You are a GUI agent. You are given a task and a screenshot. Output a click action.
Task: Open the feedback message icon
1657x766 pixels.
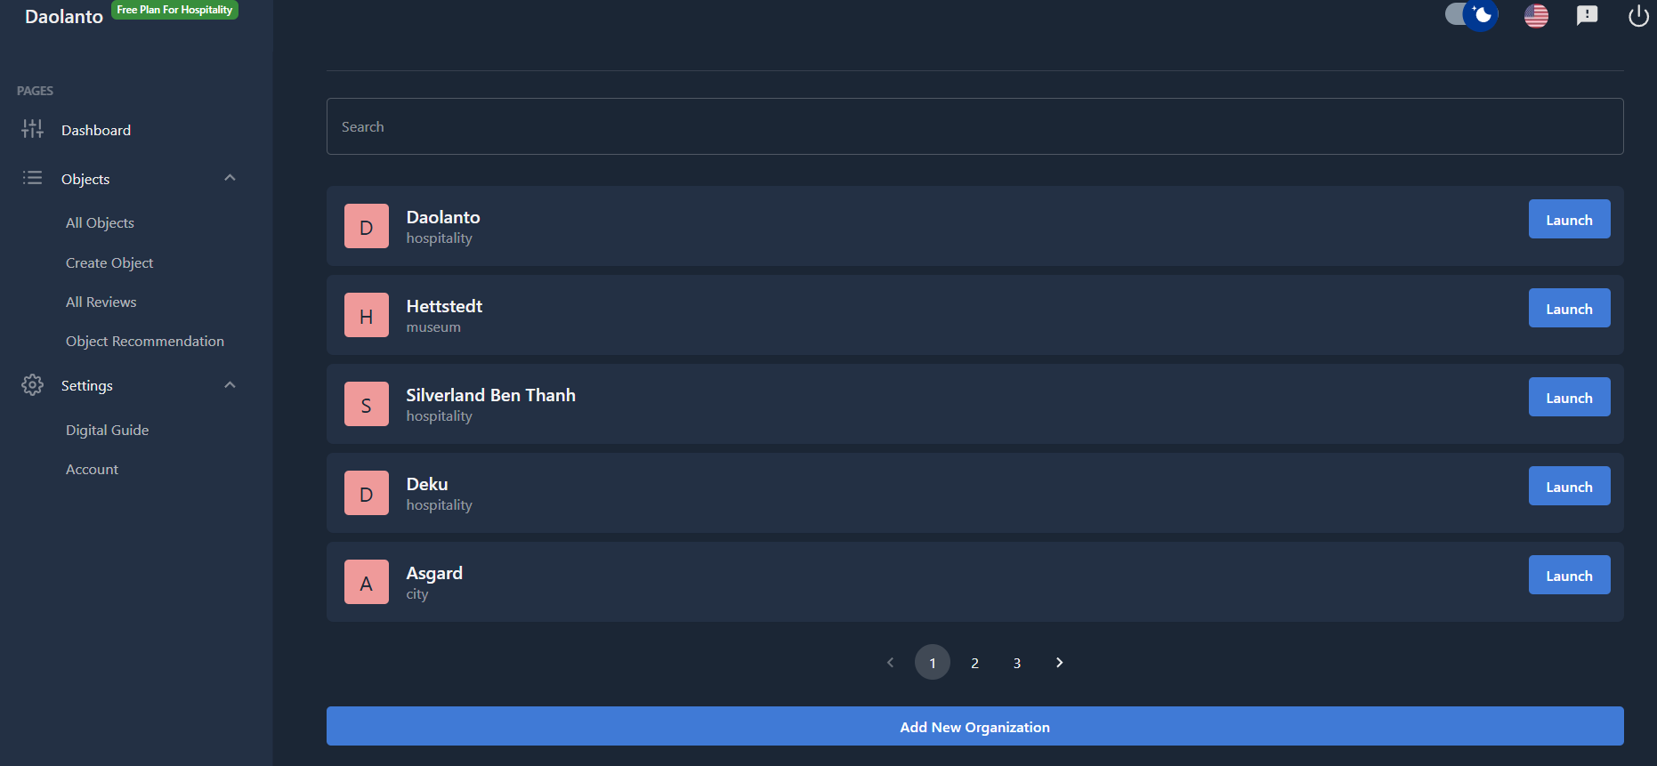pos(1587,16)
